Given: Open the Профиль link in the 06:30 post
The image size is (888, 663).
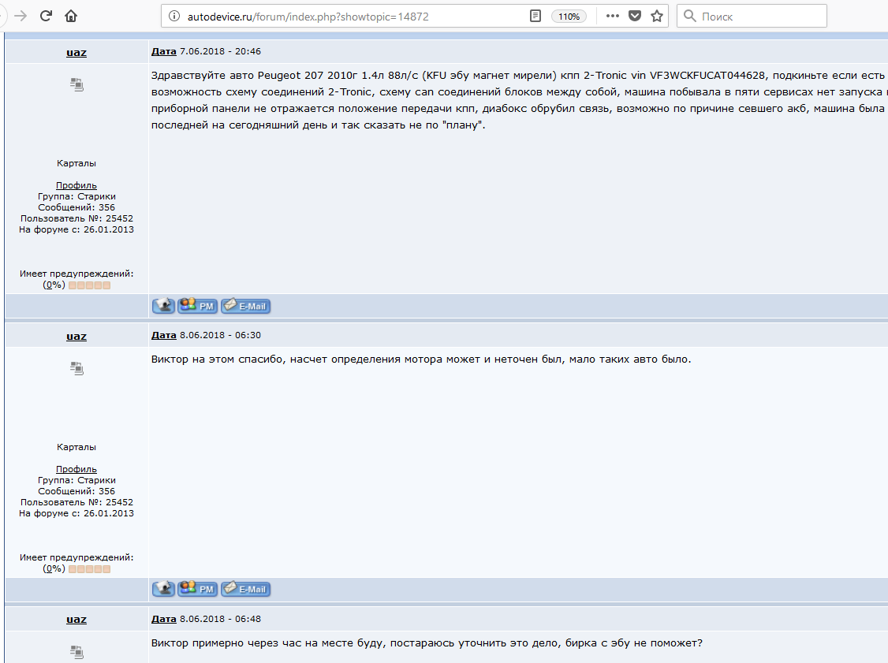Looking at the screenshot, I should (x=76, y=469).
